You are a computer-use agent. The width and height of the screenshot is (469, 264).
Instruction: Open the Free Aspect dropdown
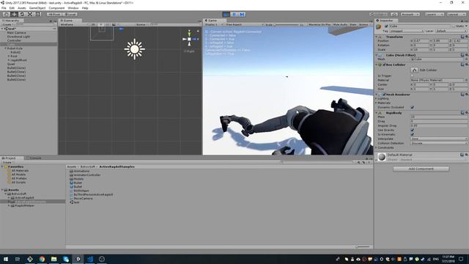click(x=244, y=24)
